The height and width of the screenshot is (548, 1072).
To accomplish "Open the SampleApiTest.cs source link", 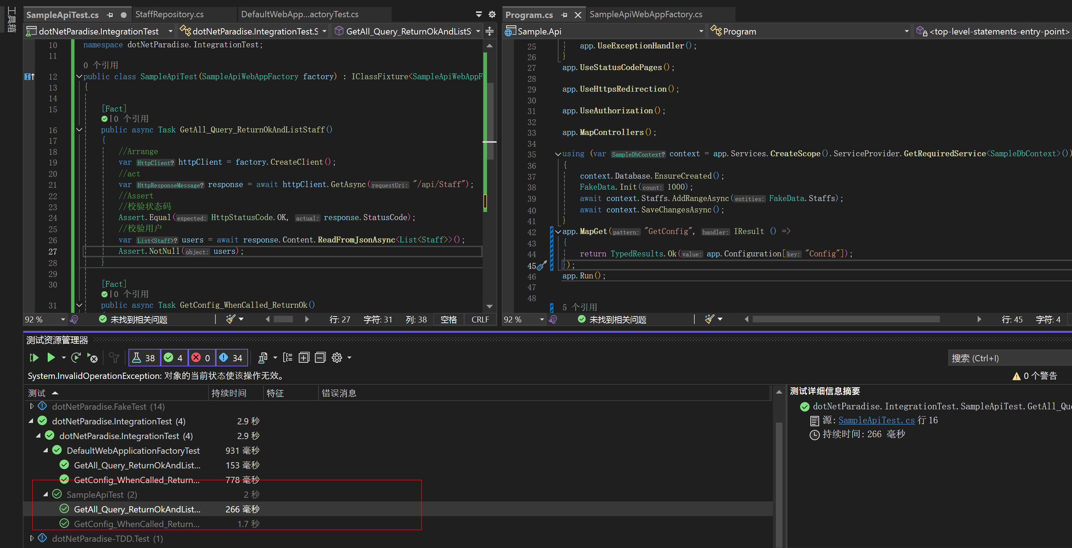I will tap(876, 420).
